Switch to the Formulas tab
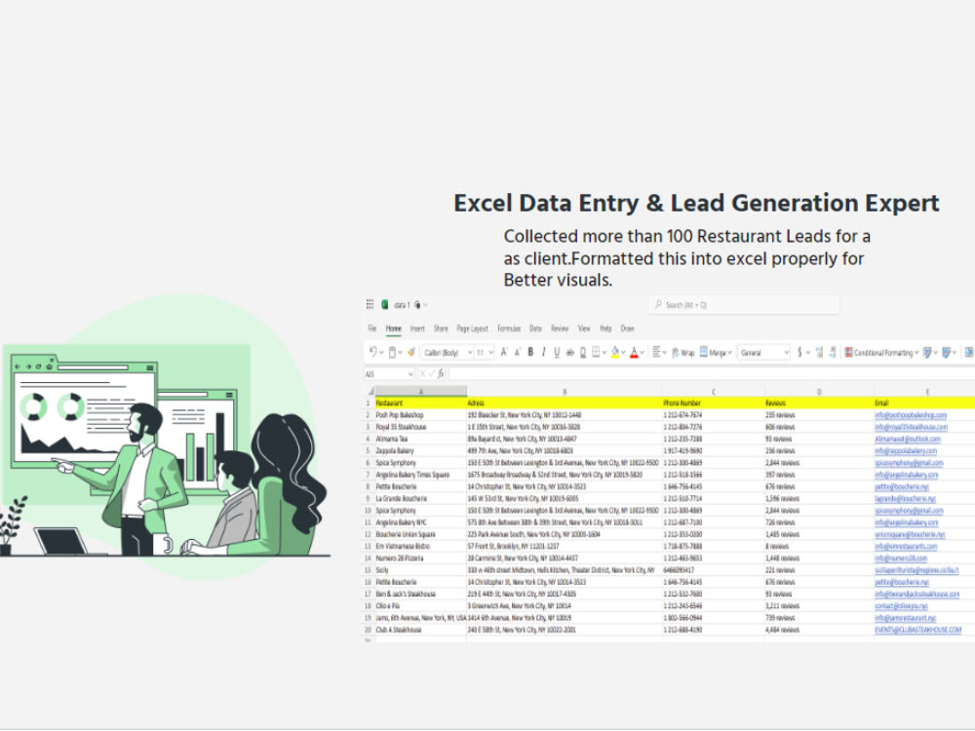This screenshot has width=975, height=731. [509, 328]
